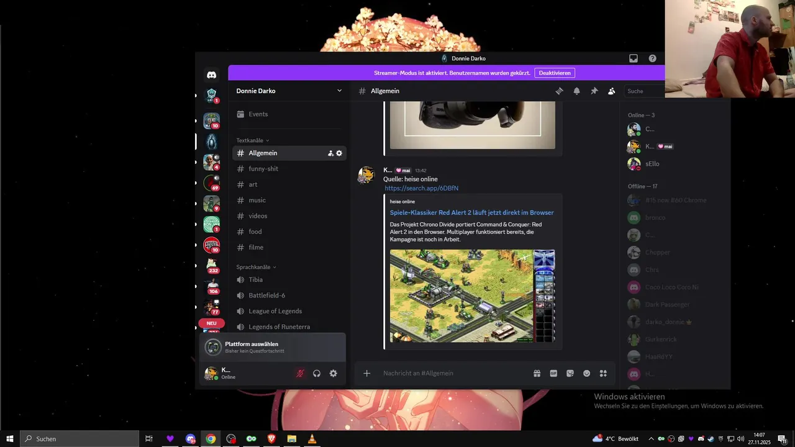Switch to the filme channel

[289, 247]
